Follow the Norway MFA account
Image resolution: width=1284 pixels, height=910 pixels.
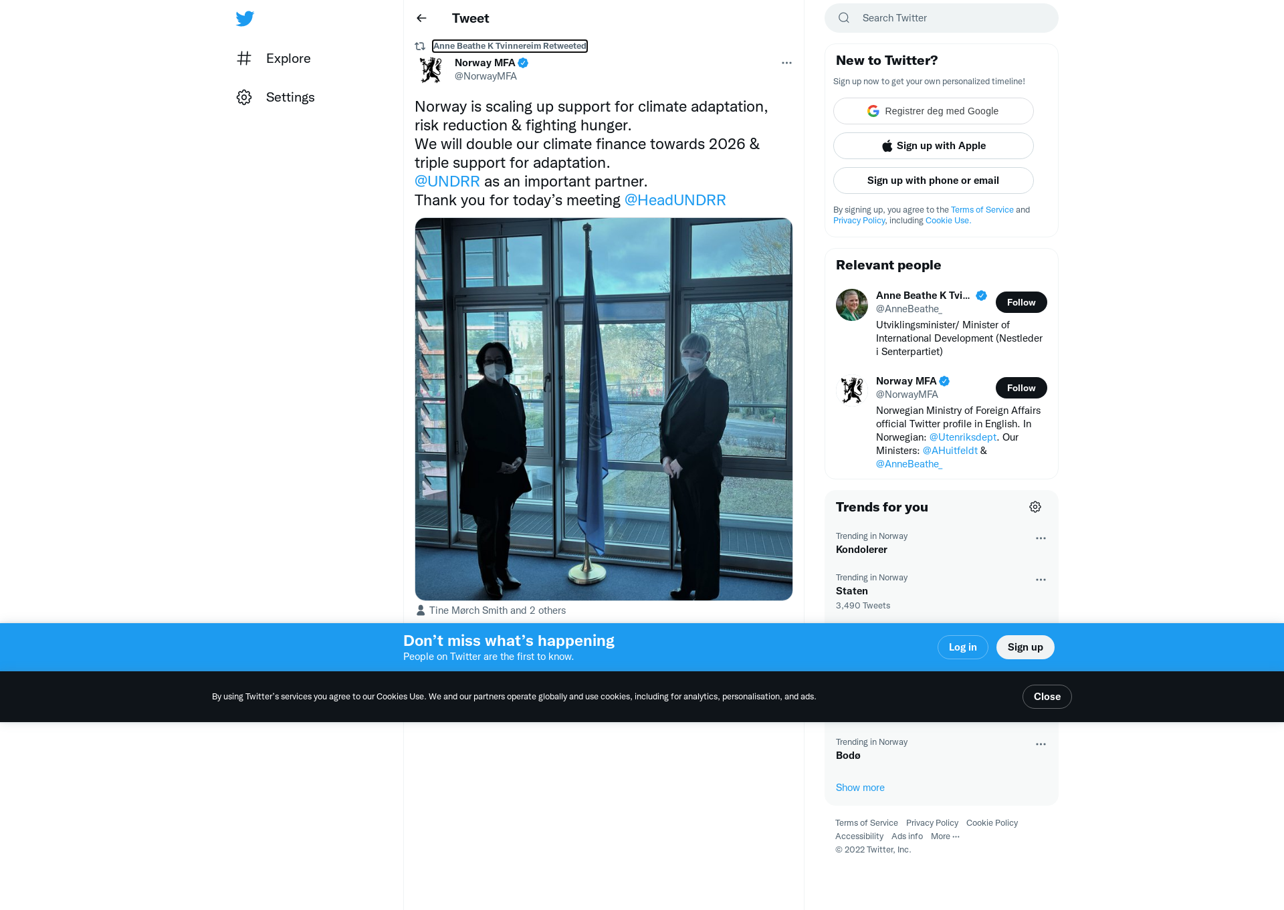click(x=1021, y=388)
